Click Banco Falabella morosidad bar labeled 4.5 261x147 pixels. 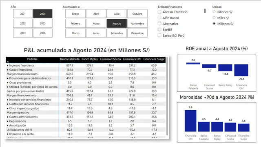[204, 127]
